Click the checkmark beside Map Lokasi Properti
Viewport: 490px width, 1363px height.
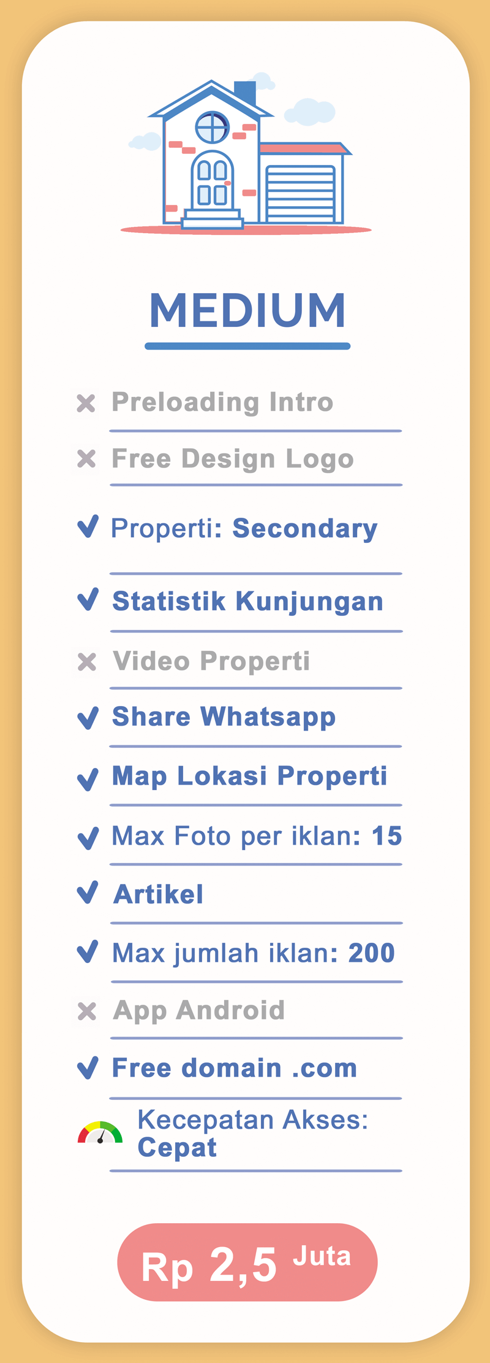point(88,778)
